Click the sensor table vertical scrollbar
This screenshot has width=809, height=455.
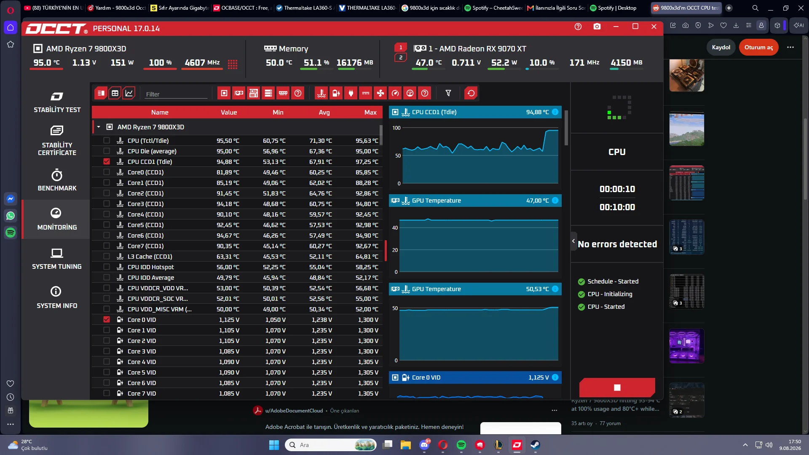point(381,135)
